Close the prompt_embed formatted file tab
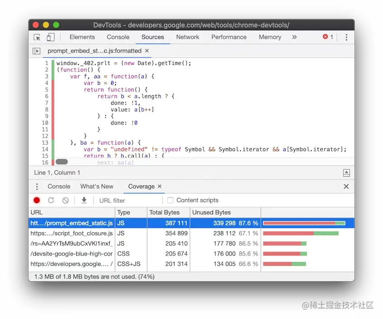The width and height of the screenshot is (383, 319). tap(147, 51)
